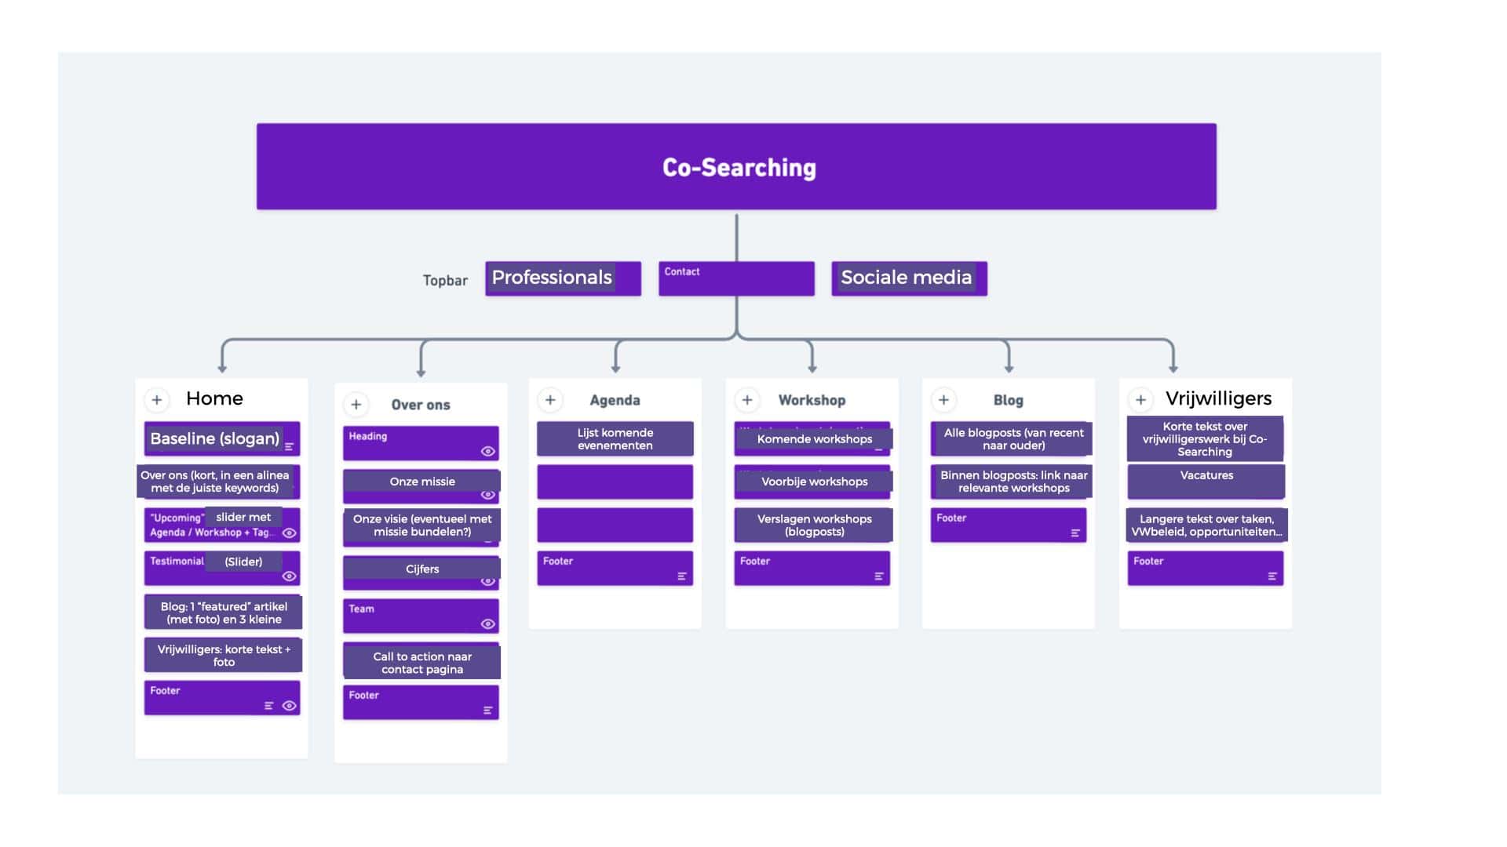Toggle eye icon on Team card
Screen dimensions: 1507x847
pyautogui.click(x=487, y=624)
